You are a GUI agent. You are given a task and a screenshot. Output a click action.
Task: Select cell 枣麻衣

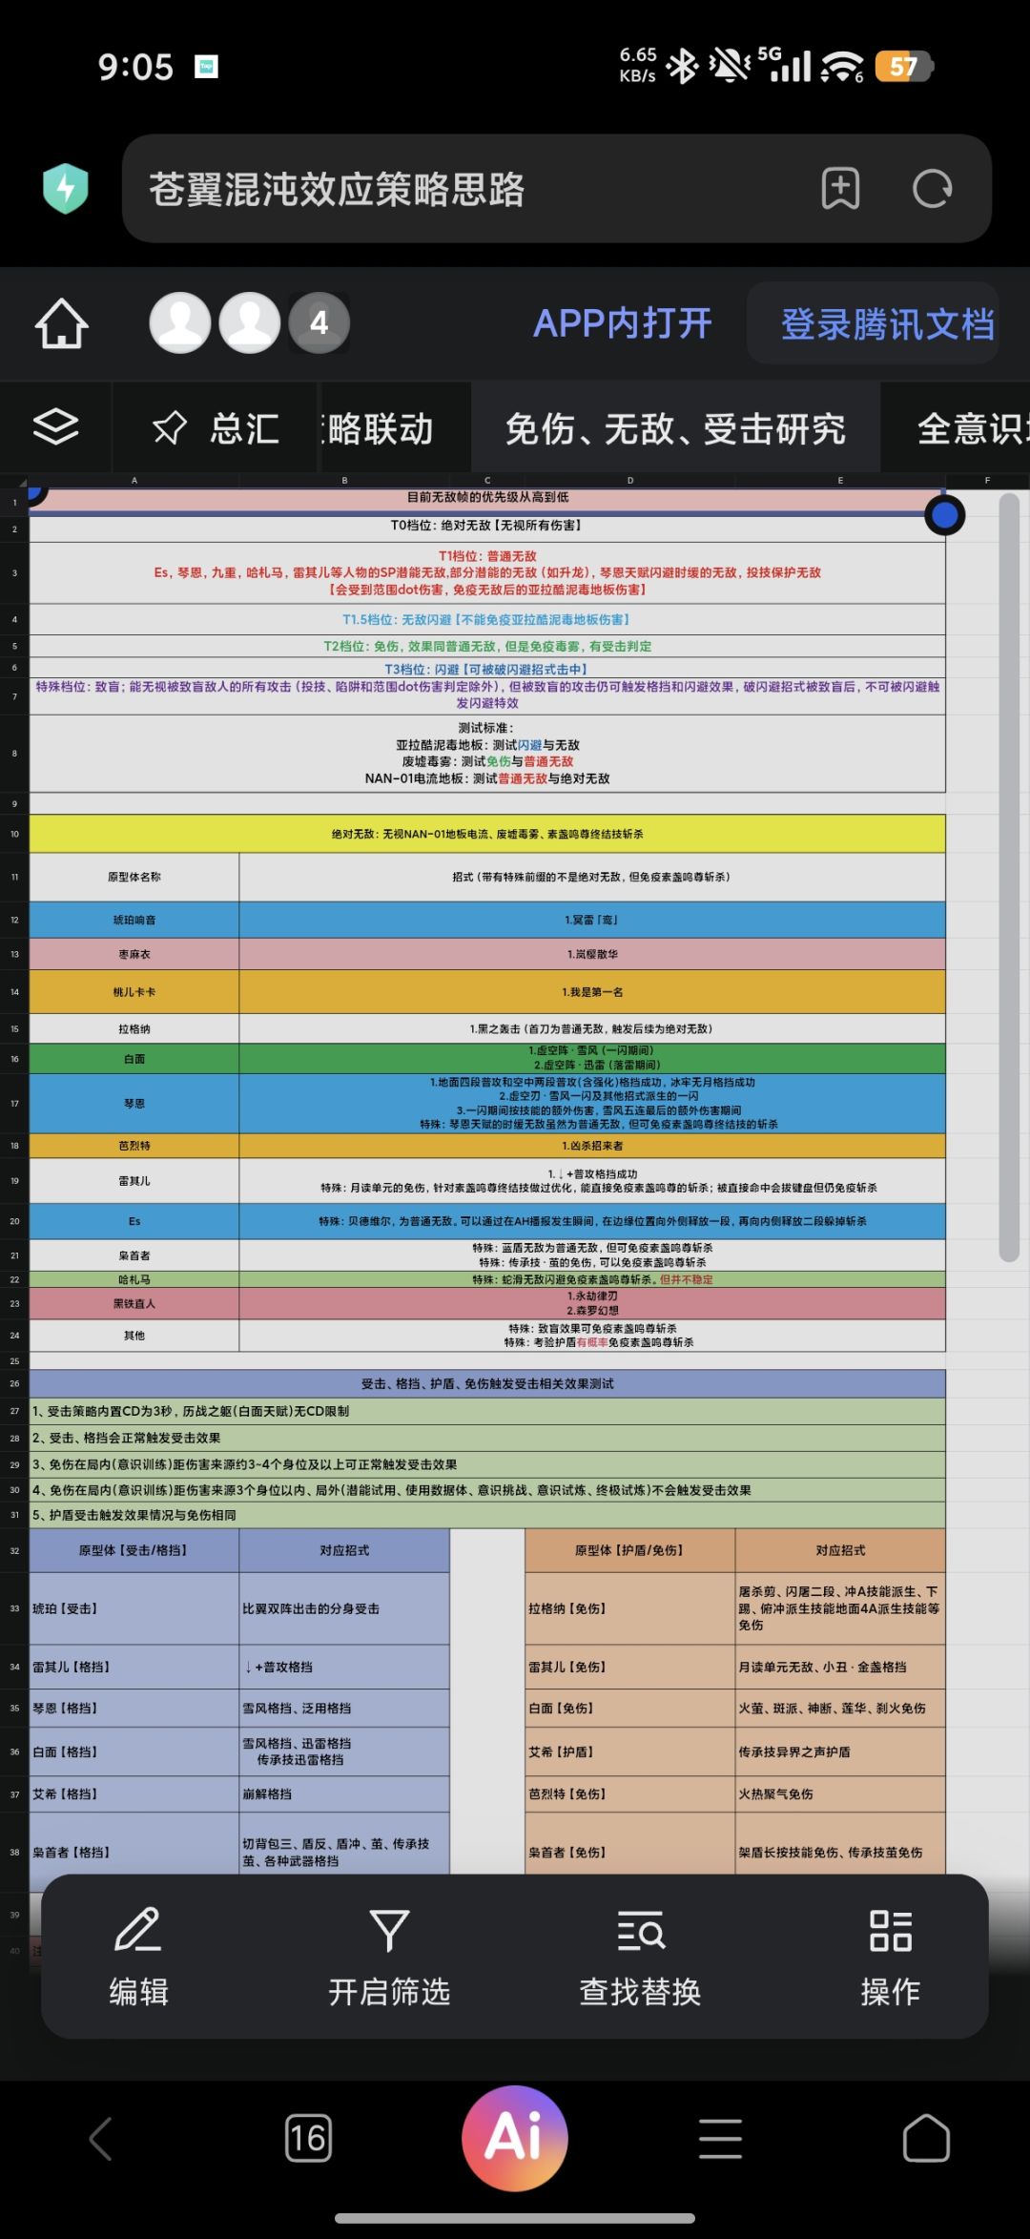(x=134, y=954)
